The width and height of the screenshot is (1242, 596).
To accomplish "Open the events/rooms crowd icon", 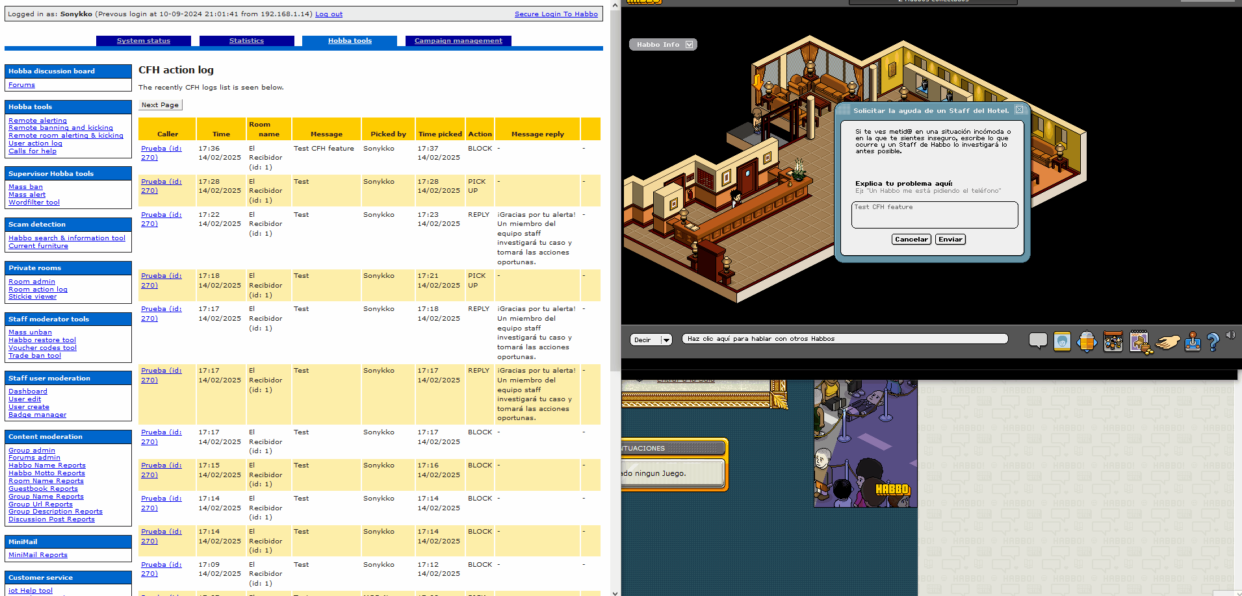I will tap(1113, 341).
